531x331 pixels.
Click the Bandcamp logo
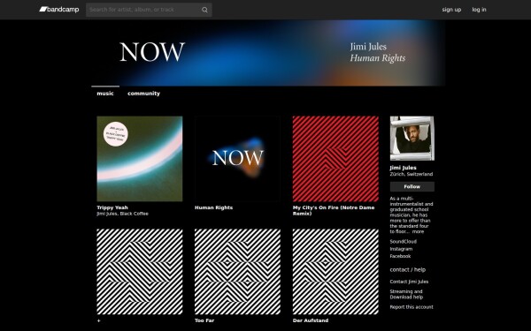59,10
